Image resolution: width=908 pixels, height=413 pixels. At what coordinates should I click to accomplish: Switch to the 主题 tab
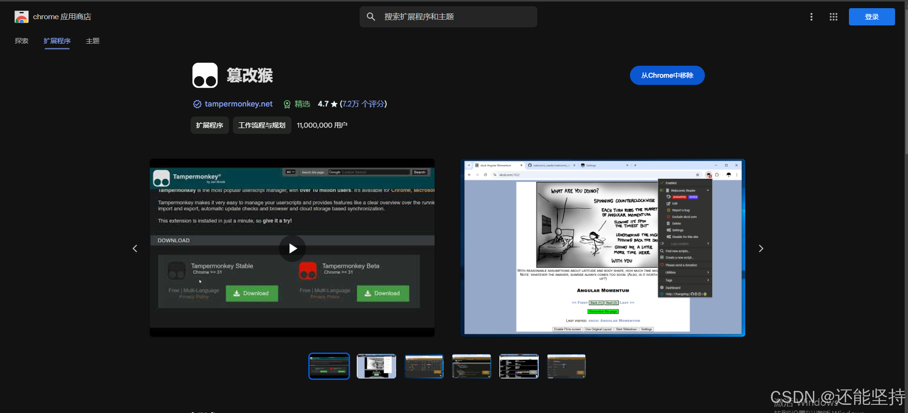[x=93, y=41]
